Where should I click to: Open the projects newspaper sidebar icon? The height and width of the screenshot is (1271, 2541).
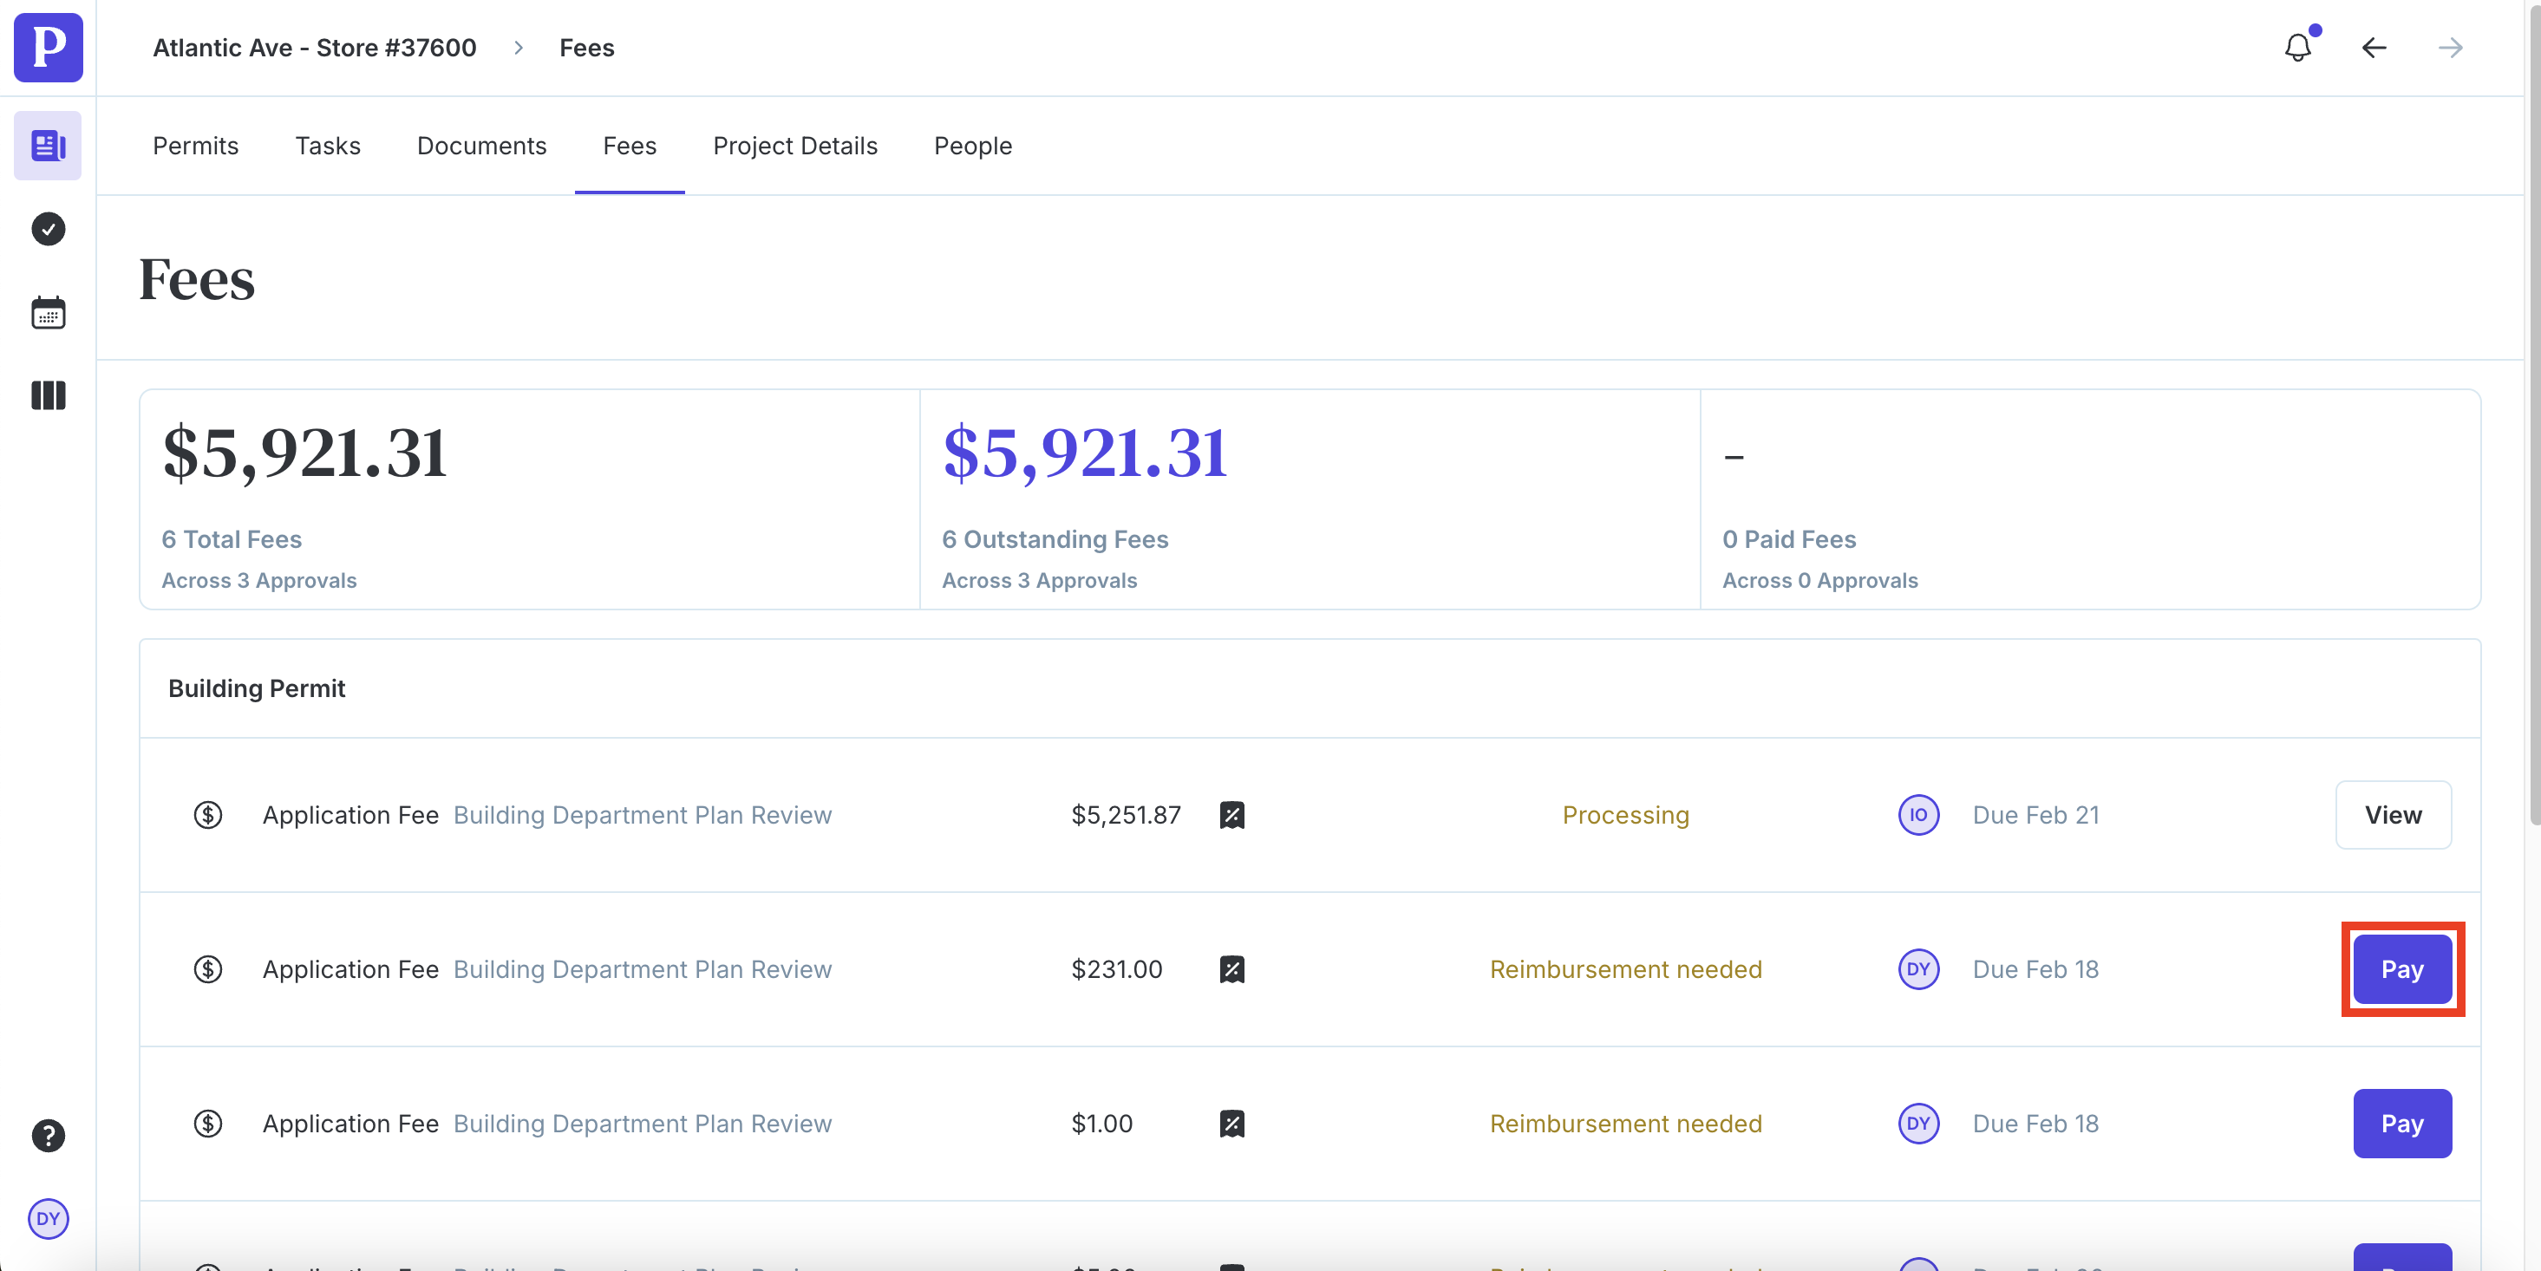[48, 146]
